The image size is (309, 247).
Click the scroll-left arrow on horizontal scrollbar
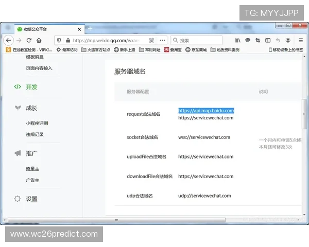tap(5, 220)
